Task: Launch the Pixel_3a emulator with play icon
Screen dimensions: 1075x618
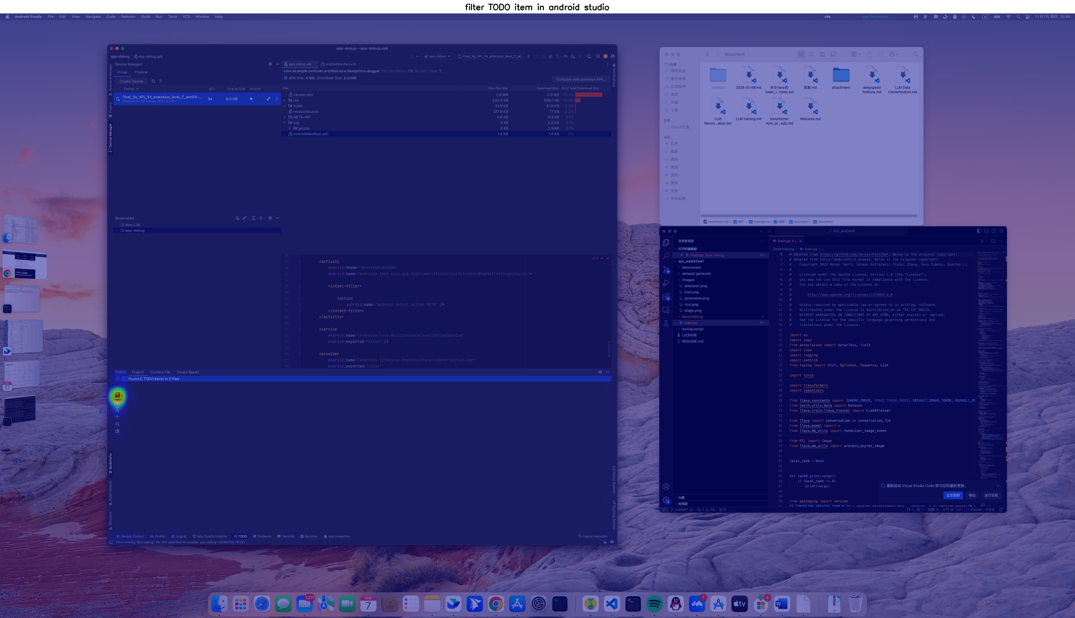Action: point(251,99)
